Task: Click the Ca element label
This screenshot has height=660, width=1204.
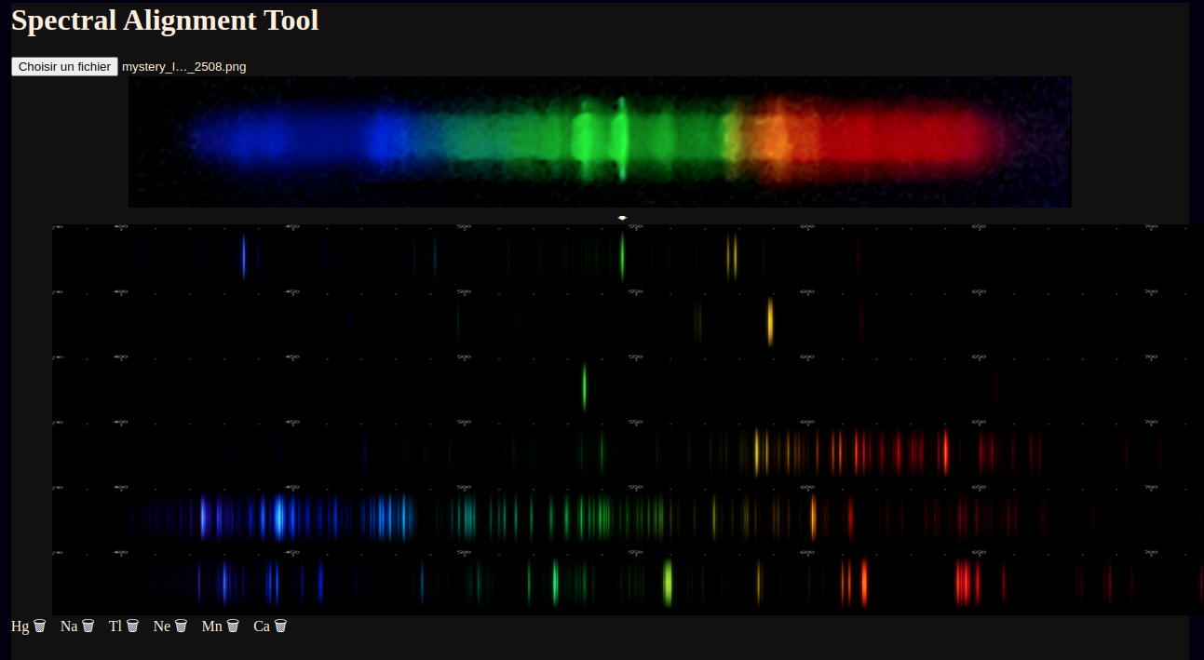Action: pos(262,626)
